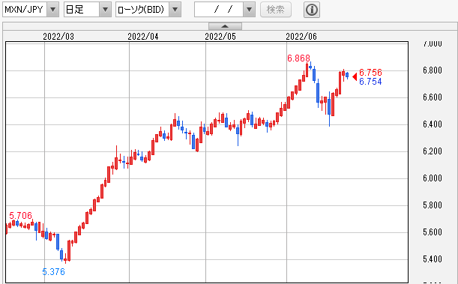Click the 2022/03 date axis label

(x=58, y=37)
